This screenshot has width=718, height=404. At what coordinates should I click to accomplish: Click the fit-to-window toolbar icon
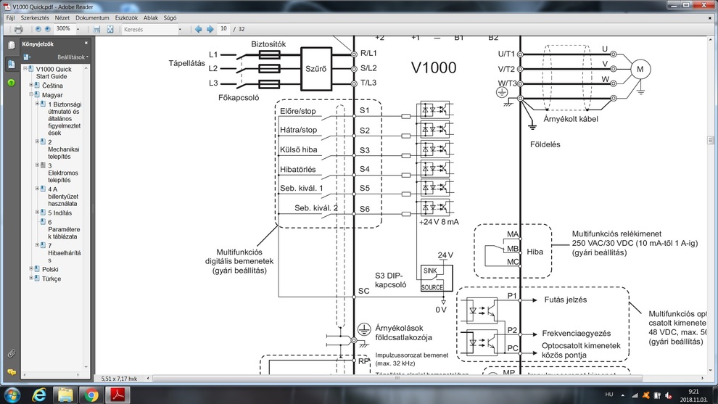click(110, 29)
